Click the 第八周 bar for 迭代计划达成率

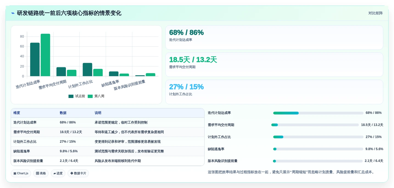point(45,55)
